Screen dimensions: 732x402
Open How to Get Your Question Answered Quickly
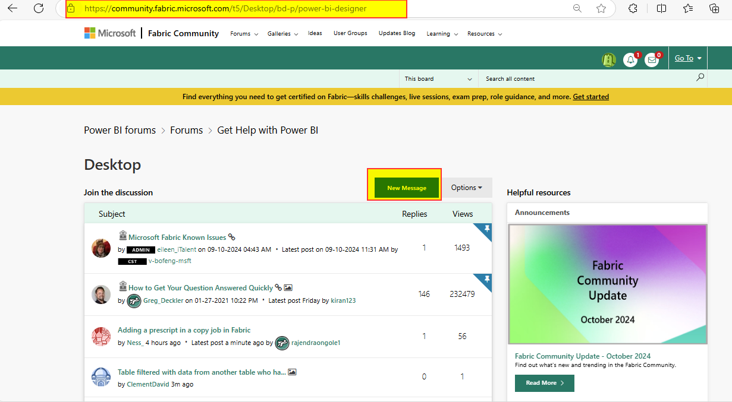(200, 288)
